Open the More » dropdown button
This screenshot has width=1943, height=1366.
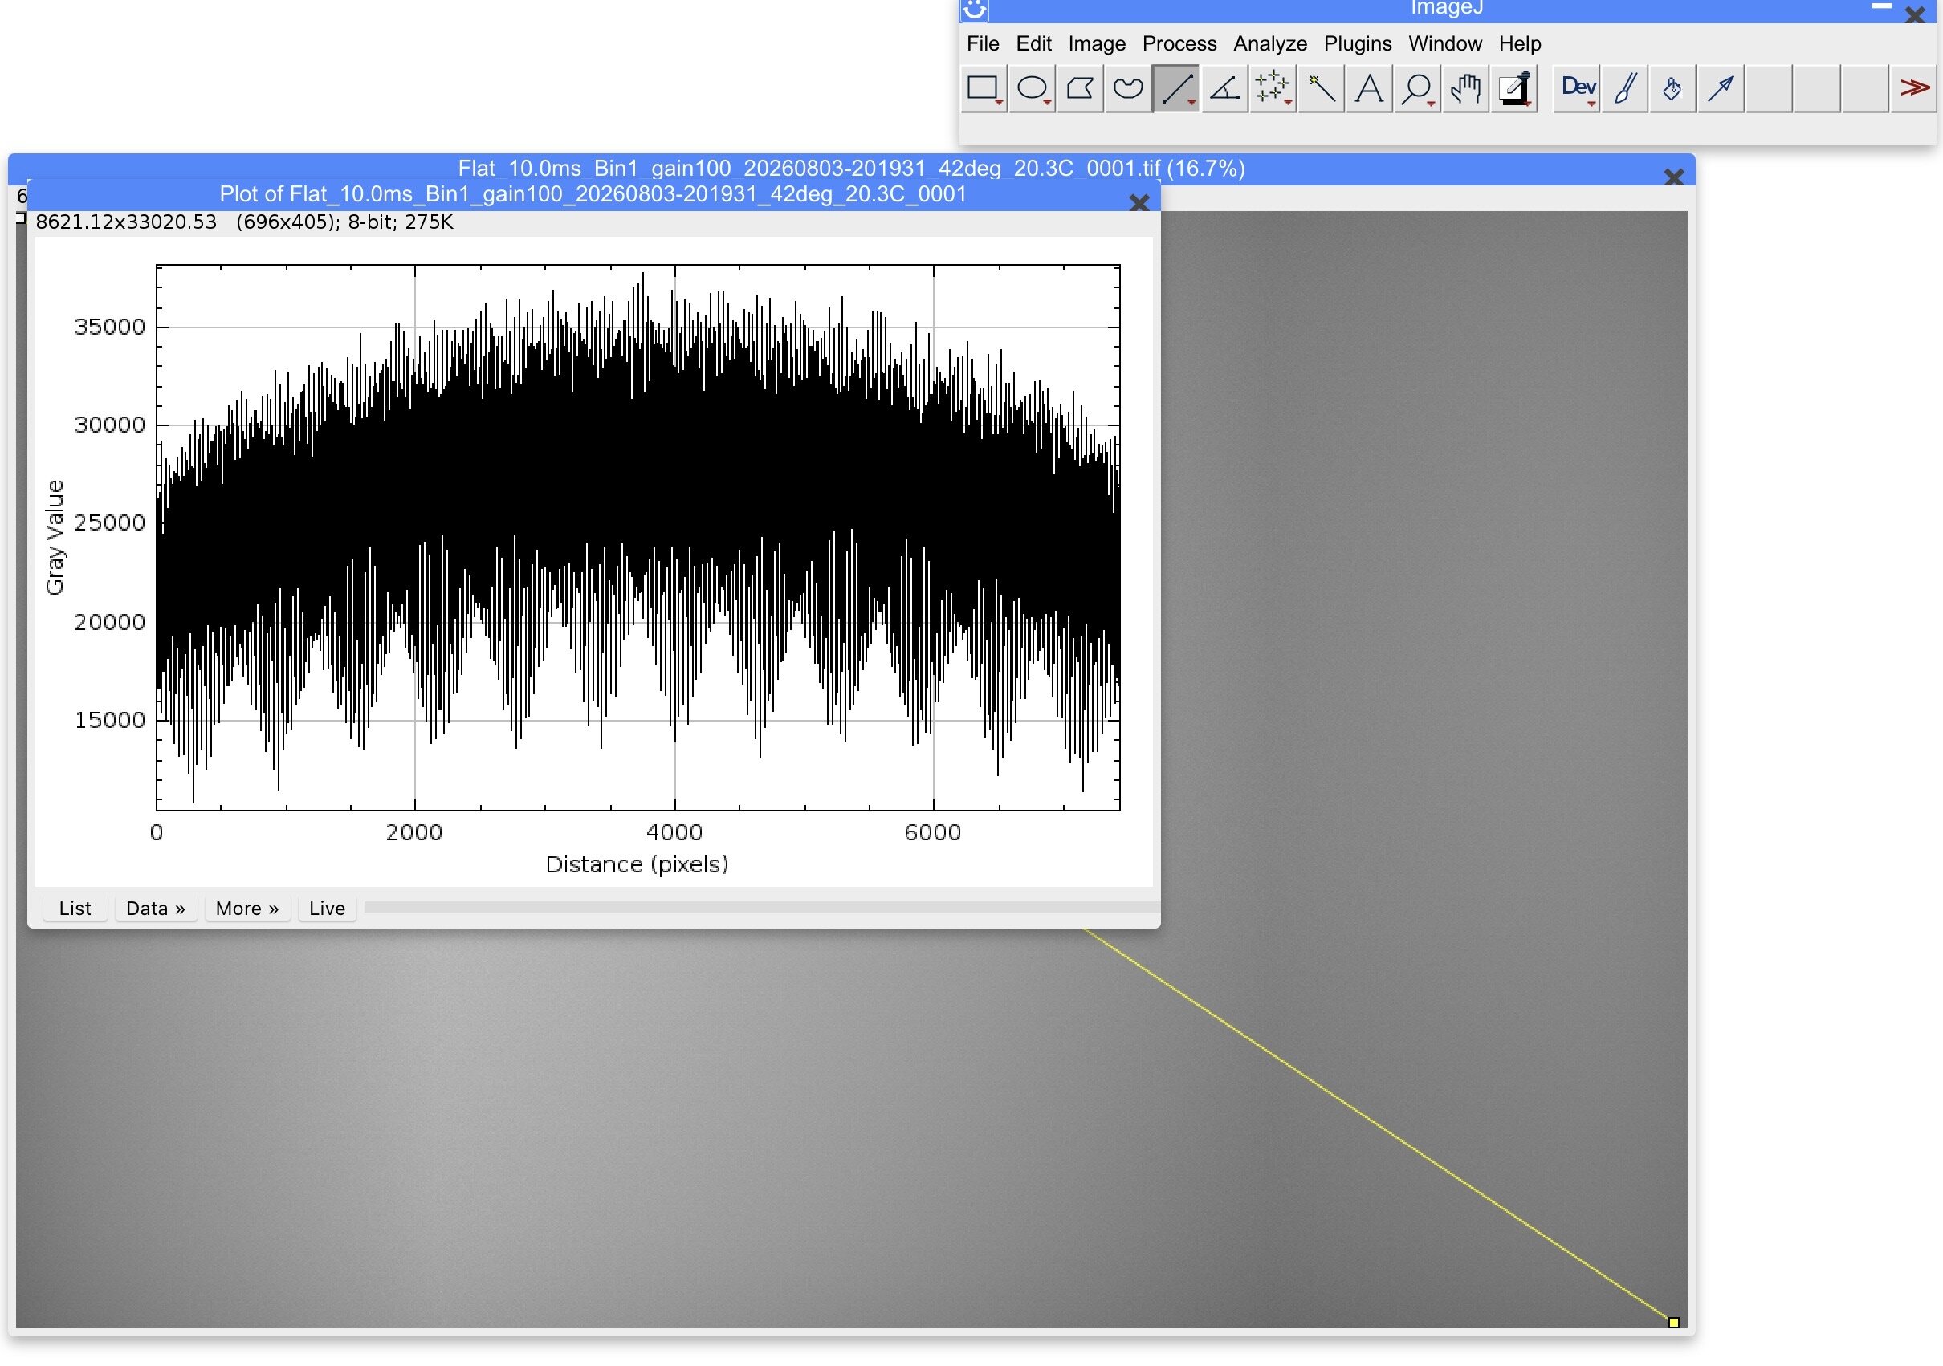click(247, 908)
